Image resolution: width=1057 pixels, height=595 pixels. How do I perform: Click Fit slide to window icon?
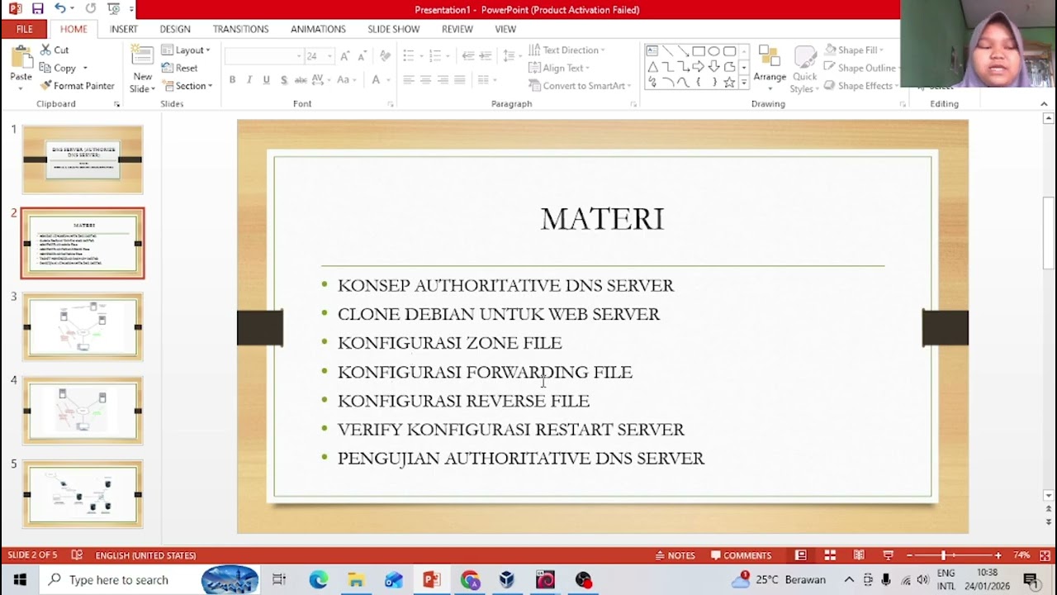(1045, 555)
